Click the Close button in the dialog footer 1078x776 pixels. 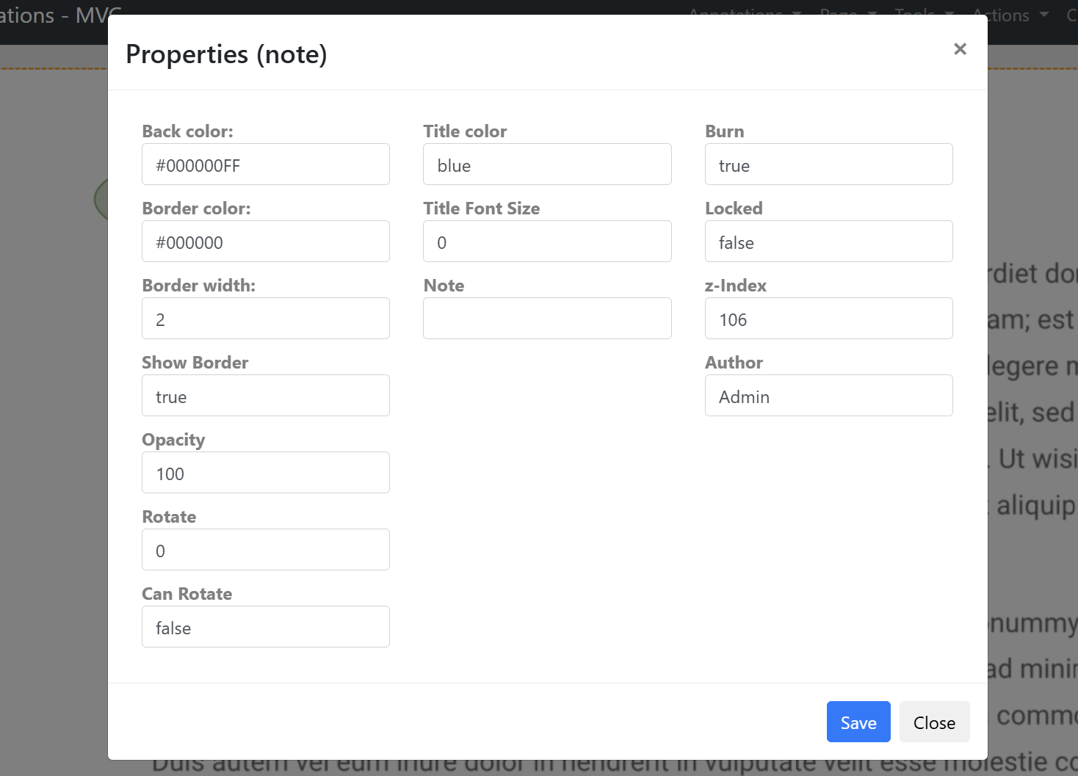[x=934, y=722]
